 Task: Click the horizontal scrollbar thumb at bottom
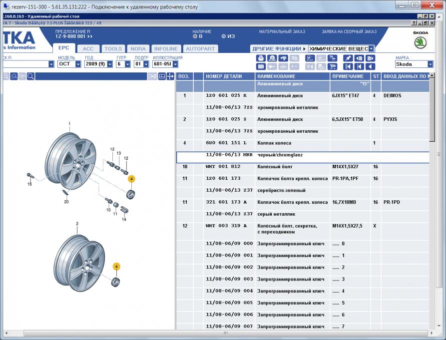click(226, 333)
